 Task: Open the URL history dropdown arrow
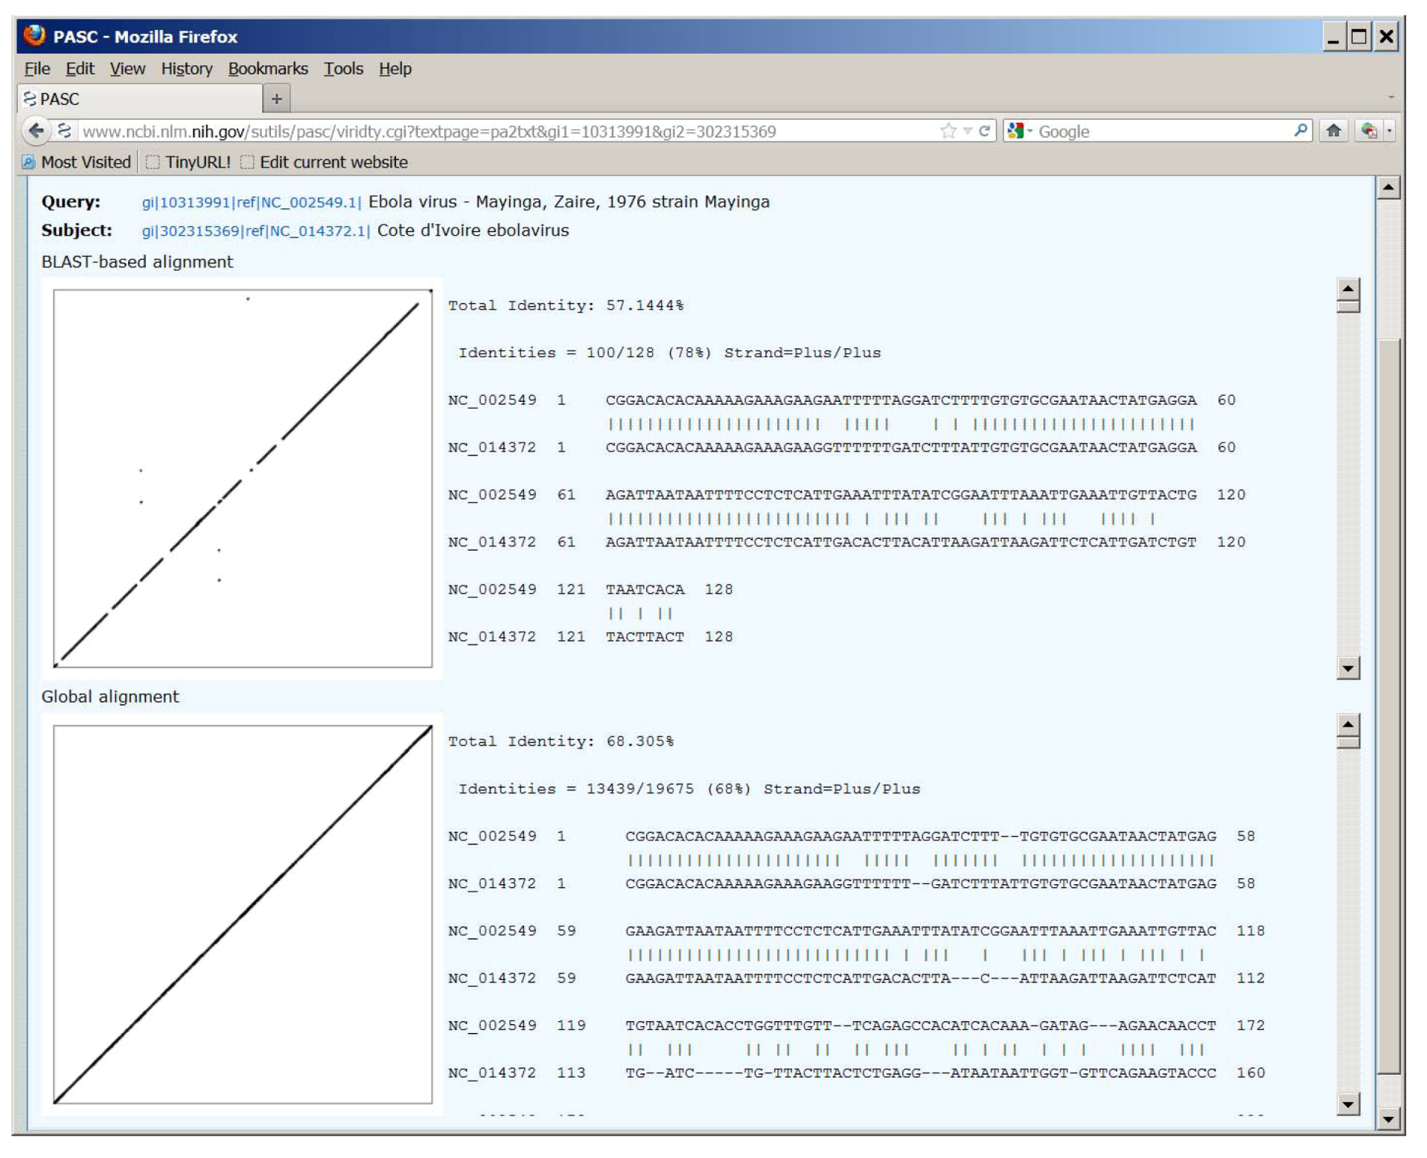(967, 131)
